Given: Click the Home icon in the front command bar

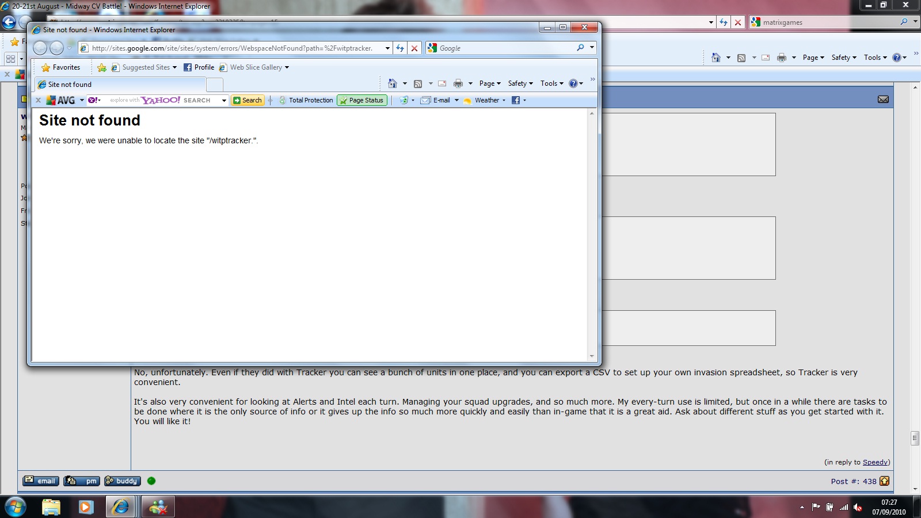Looking at the screenshot, I should pos(393,83).
